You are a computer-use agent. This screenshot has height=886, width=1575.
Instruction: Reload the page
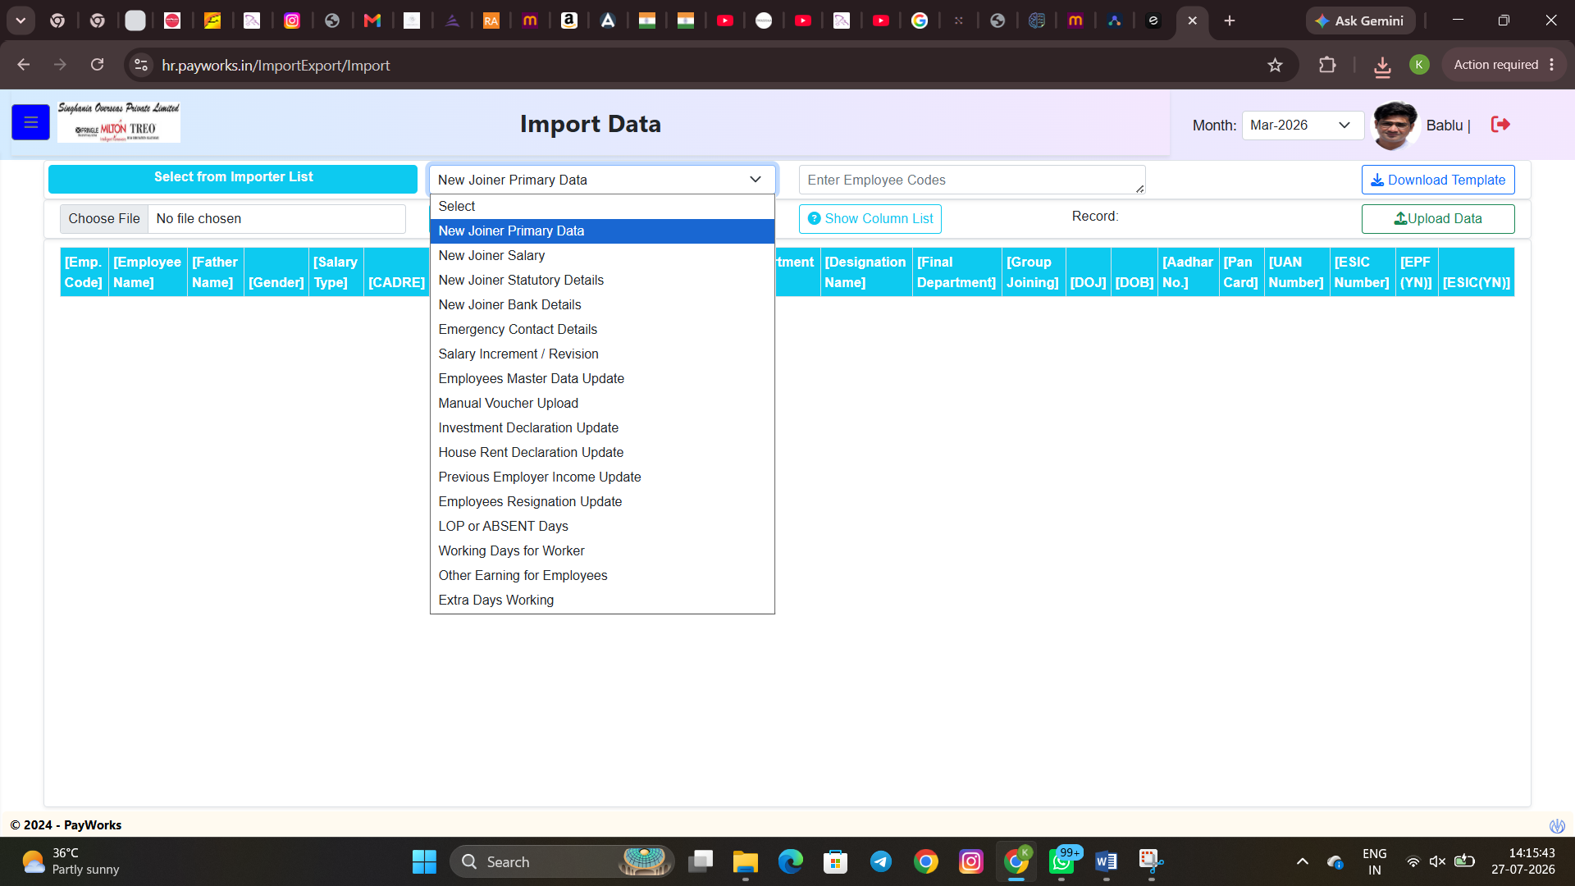click(x=97, y=65)
